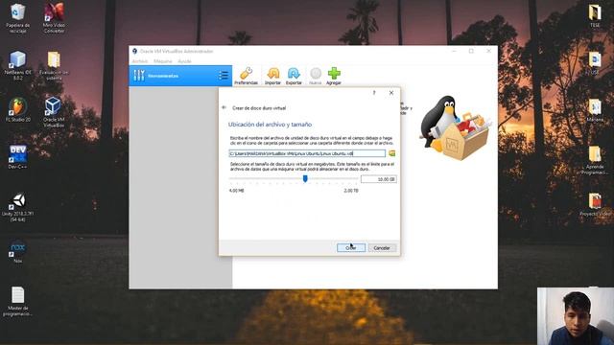Screen dimensions: 614x345
Task: Click the webcam video thumbnail
Action: 576,316
